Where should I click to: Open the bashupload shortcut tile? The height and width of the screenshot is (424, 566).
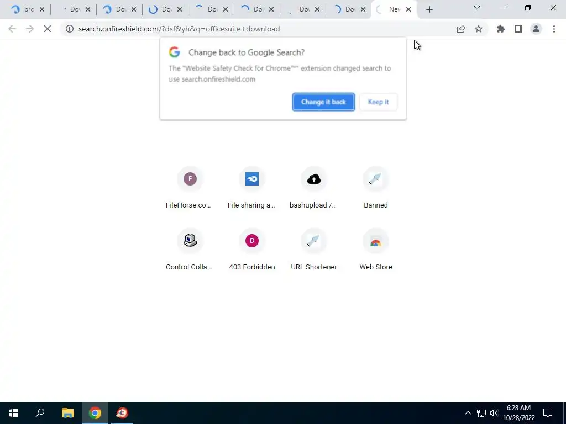(314, 189)
